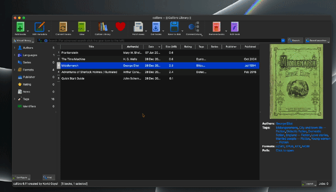
Task: Click the Search button
Action: (295, 41)
